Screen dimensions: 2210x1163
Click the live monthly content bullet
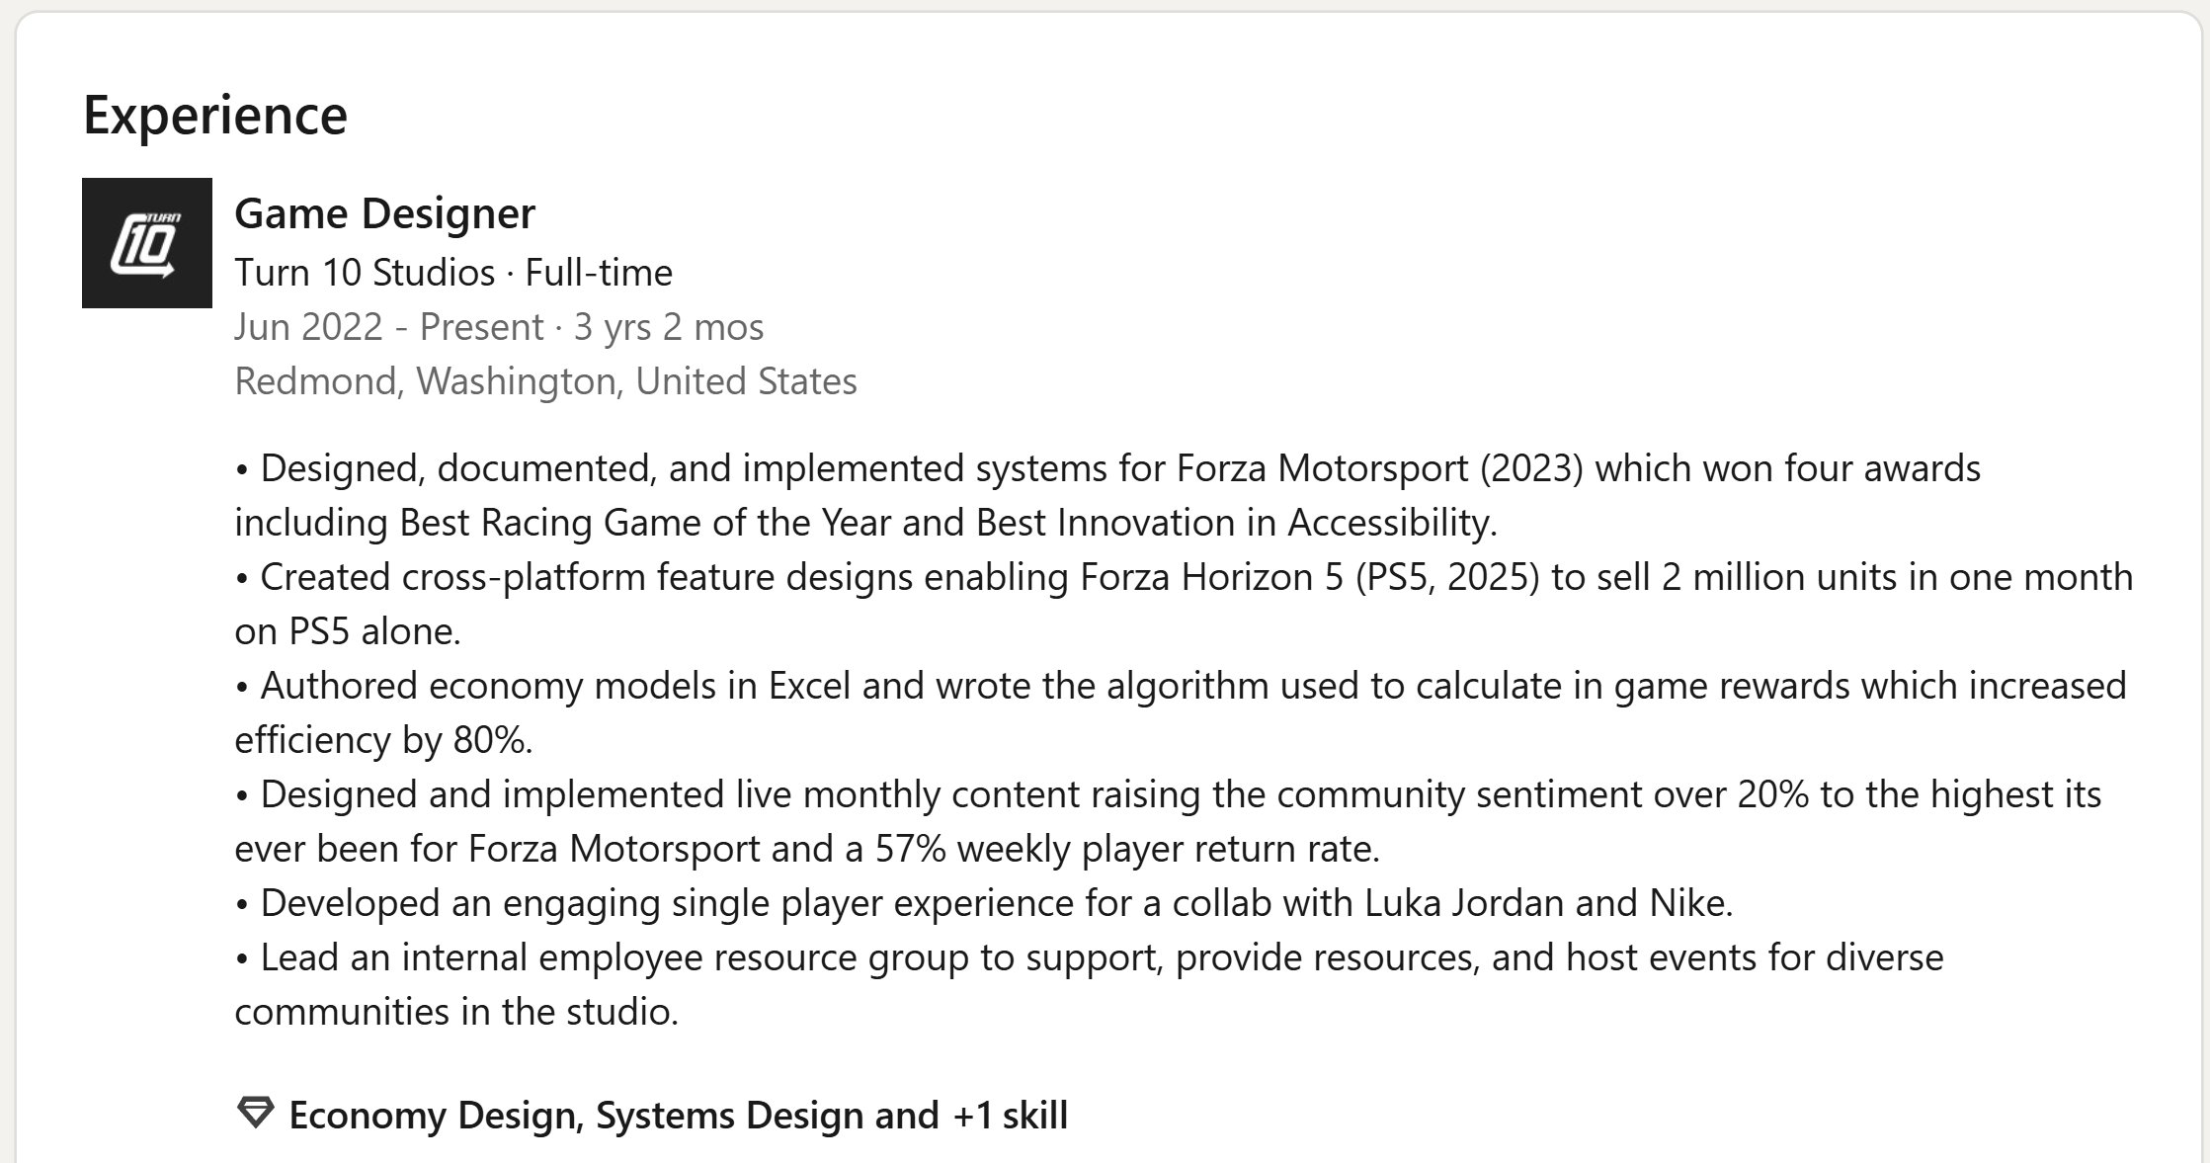click(x=1168, y=821)
